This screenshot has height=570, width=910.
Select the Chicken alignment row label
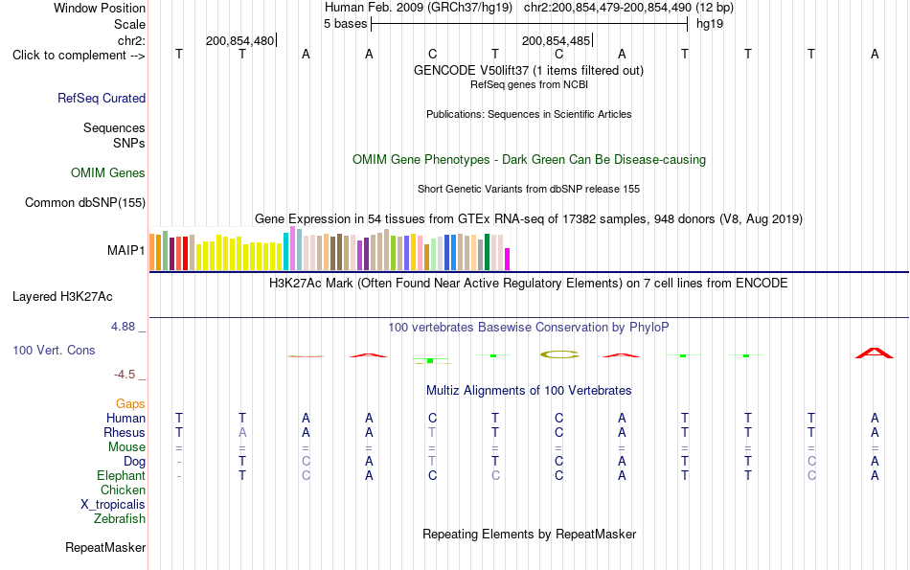tap(123, 490)
